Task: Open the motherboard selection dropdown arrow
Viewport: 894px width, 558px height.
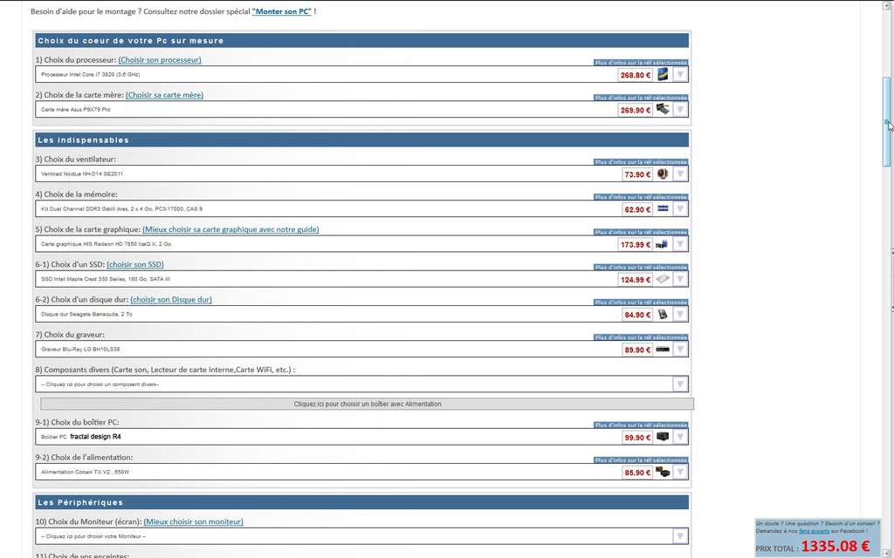Action: point(679,110)
